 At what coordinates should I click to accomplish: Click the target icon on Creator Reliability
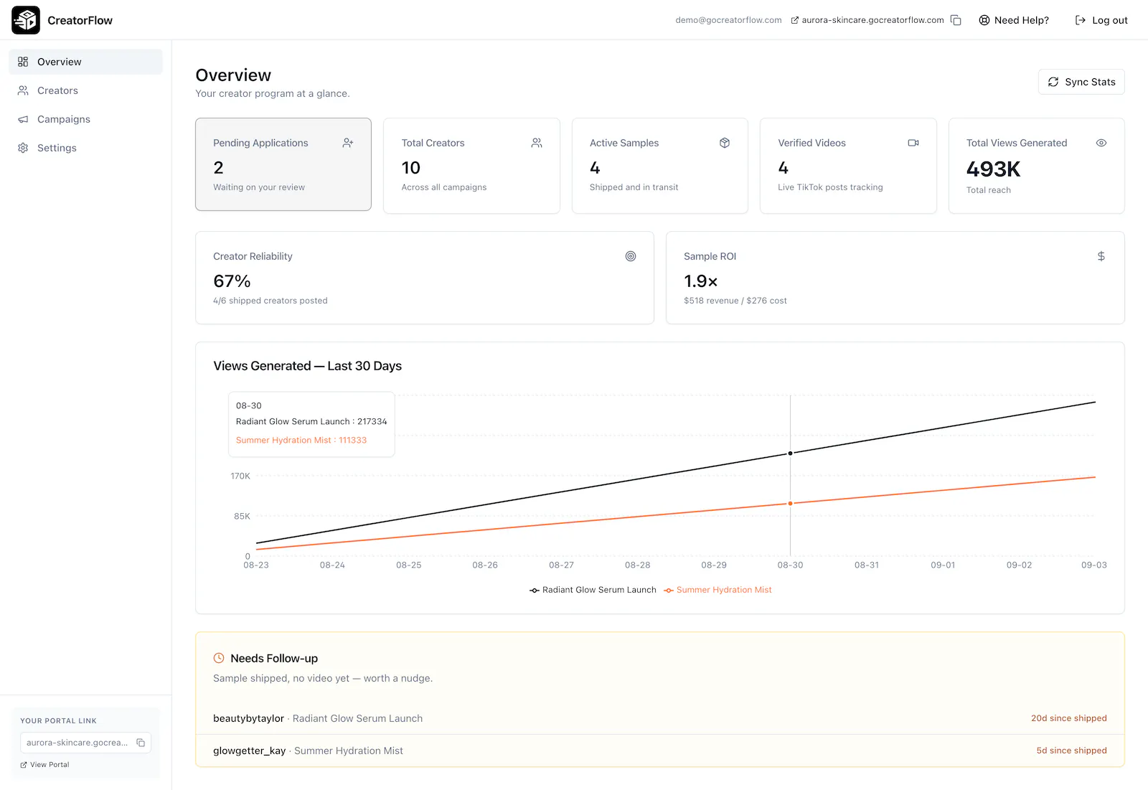[631, 256]
